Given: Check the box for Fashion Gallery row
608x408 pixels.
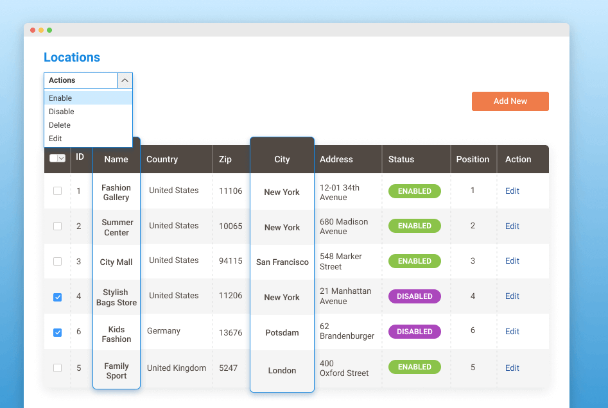Looking at the screenshot, I should pyautogui.click(x=57, y=191).
